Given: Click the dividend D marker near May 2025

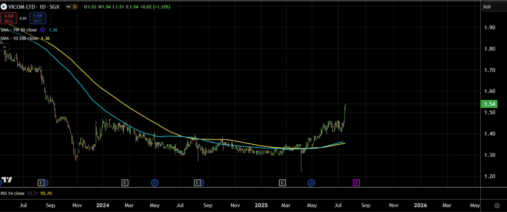Looking at the screenshot, I should click(311, 183).
